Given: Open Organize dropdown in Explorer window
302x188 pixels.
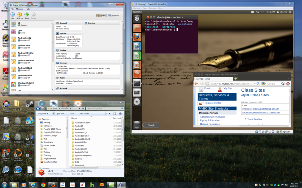Looking at the screenshot, I should (x=43, y=114).
